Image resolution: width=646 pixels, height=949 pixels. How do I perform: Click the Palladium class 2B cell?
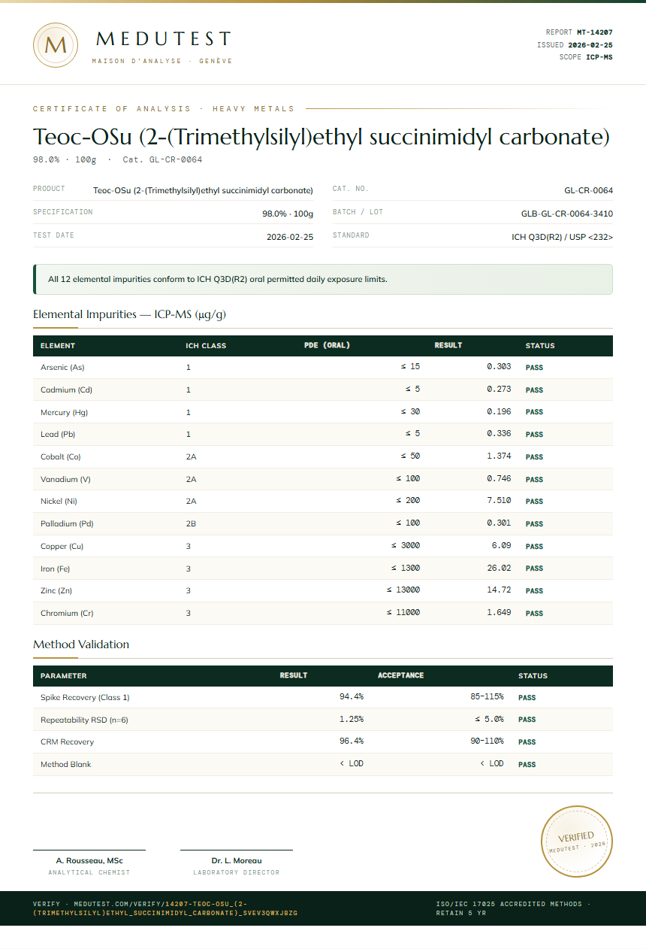tap(192, 524)
